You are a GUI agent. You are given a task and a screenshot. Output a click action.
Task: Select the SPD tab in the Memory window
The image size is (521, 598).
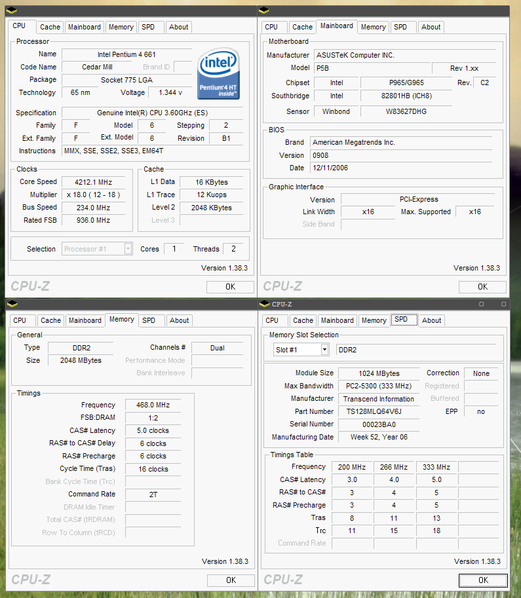tap(149, 320)
